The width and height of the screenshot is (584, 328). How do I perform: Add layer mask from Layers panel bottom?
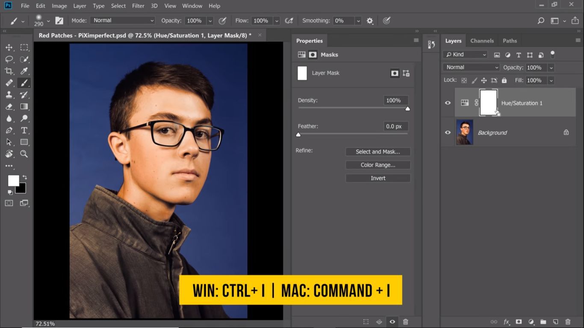tap(519, 322)
